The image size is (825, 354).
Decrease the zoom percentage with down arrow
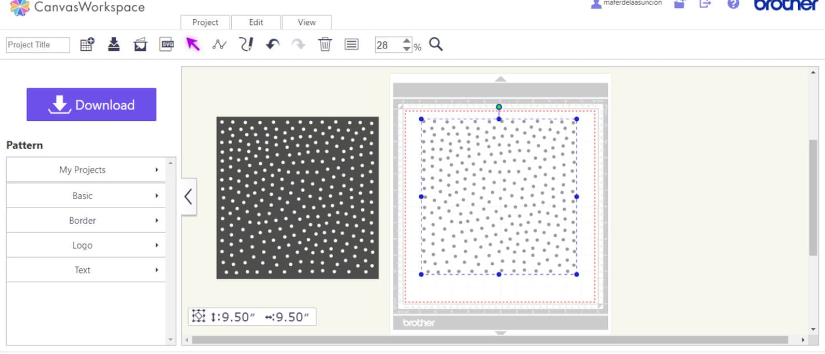tap(407, 48)
